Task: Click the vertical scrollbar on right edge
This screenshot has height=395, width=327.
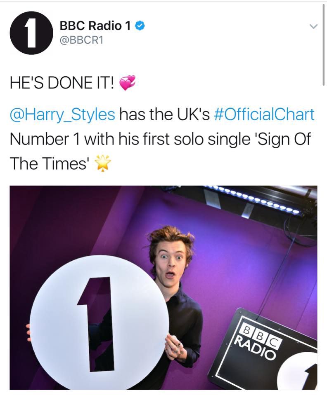Action: (x=323, y=45)
